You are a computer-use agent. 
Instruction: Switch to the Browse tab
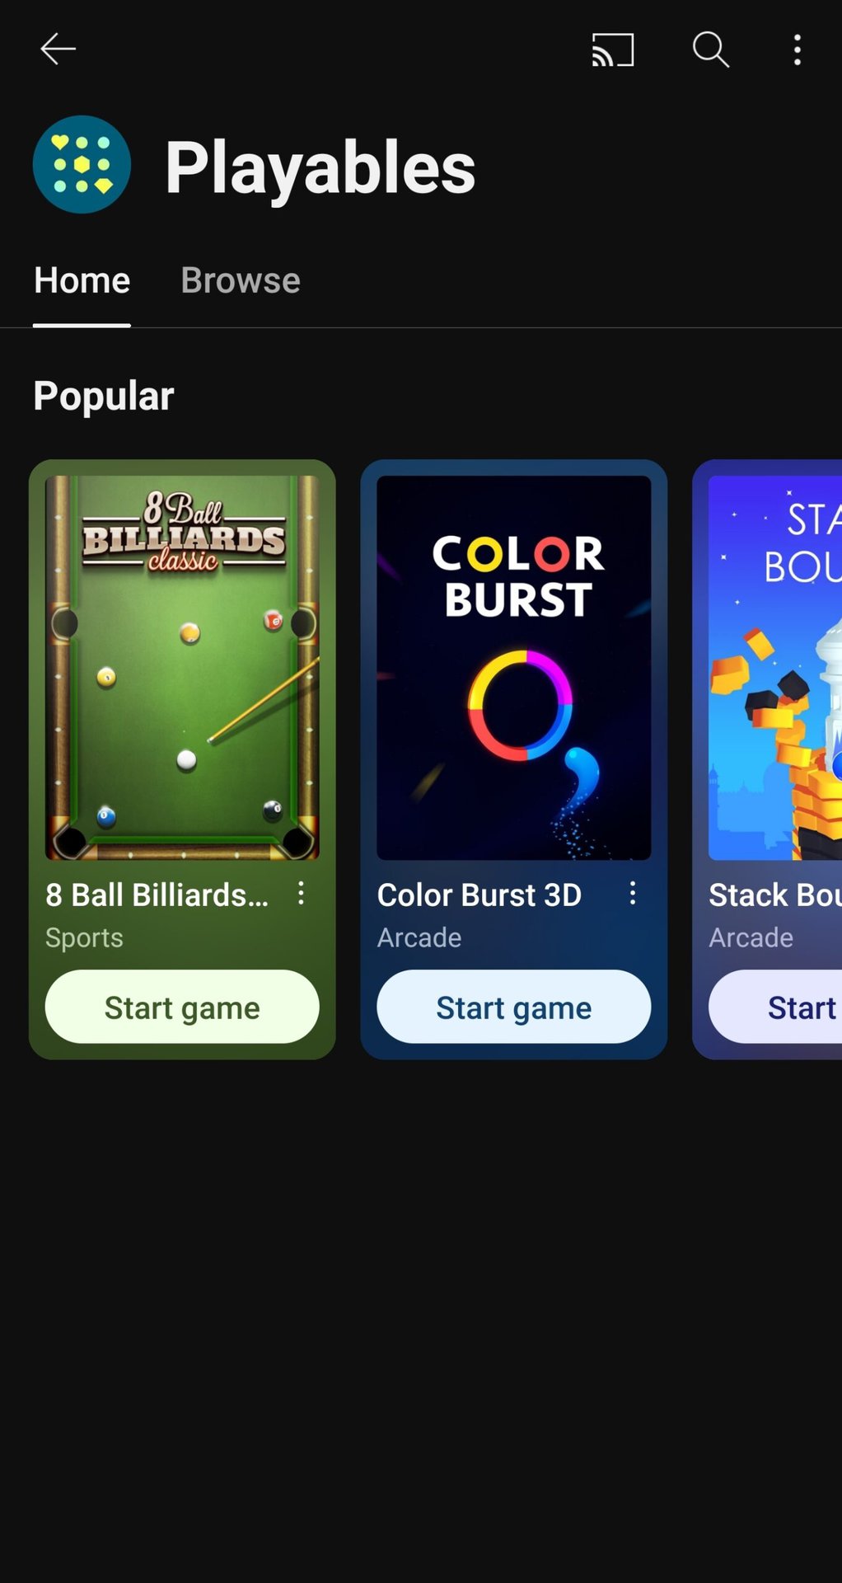coord(241,281)
